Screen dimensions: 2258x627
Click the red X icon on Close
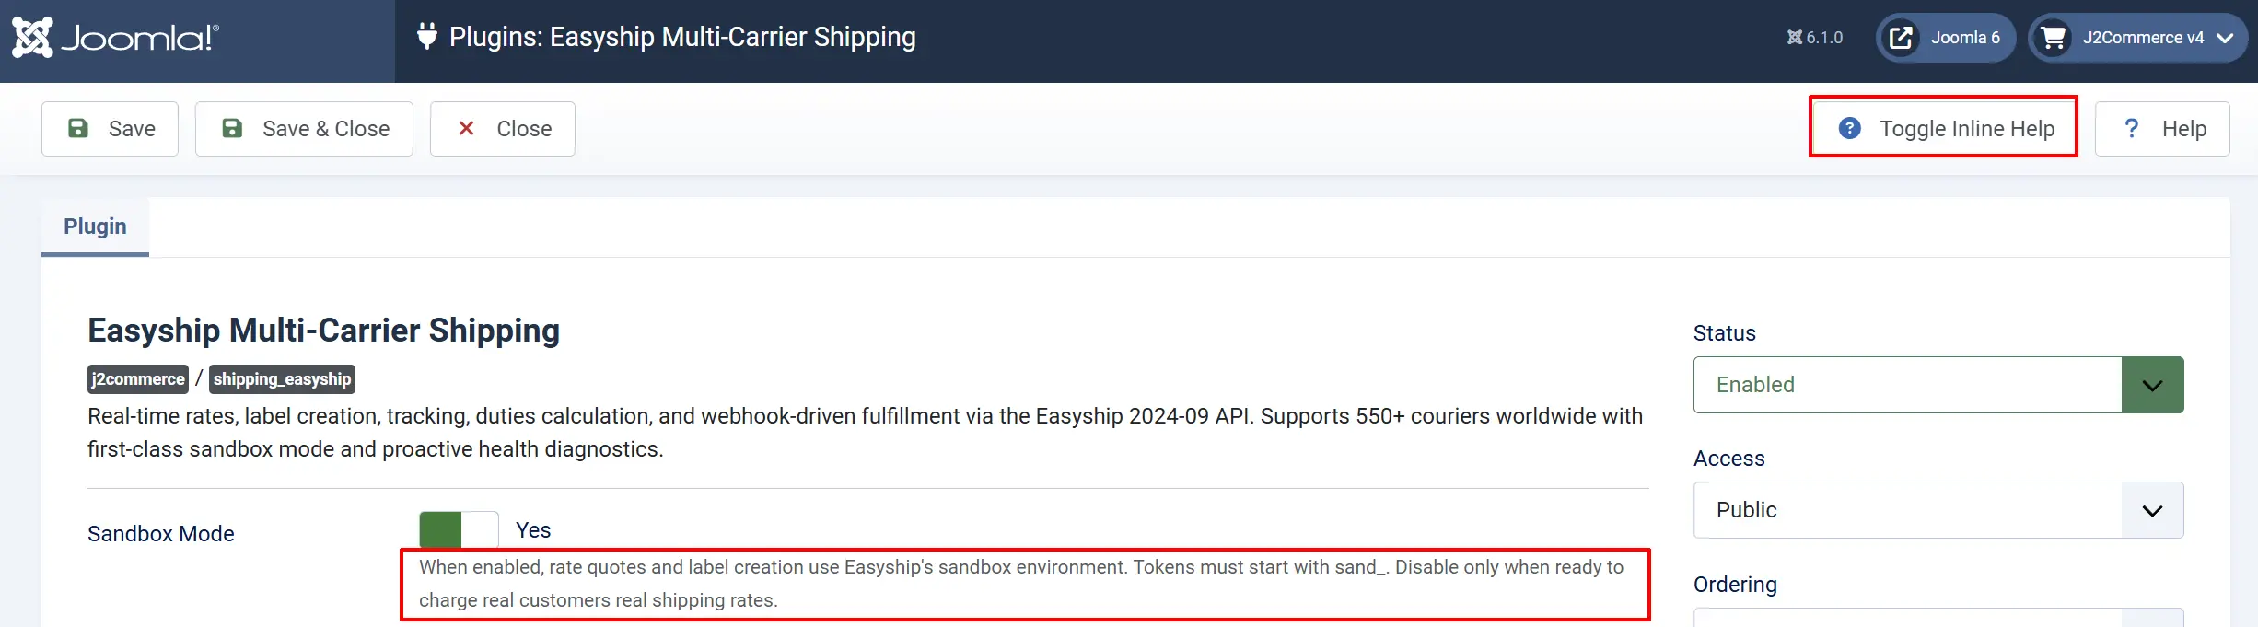[467, 128]
